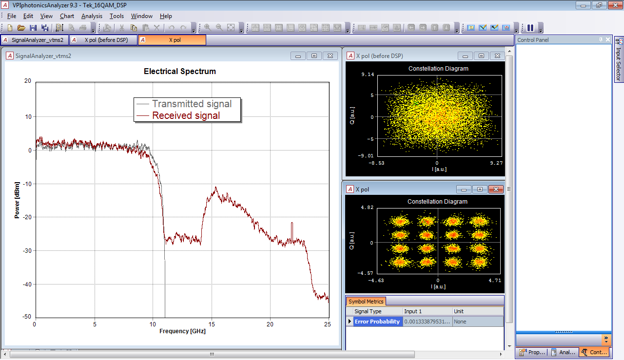
Task: Click the horizontal scrollbar at bottom
Action: click(x=212, y=354)
